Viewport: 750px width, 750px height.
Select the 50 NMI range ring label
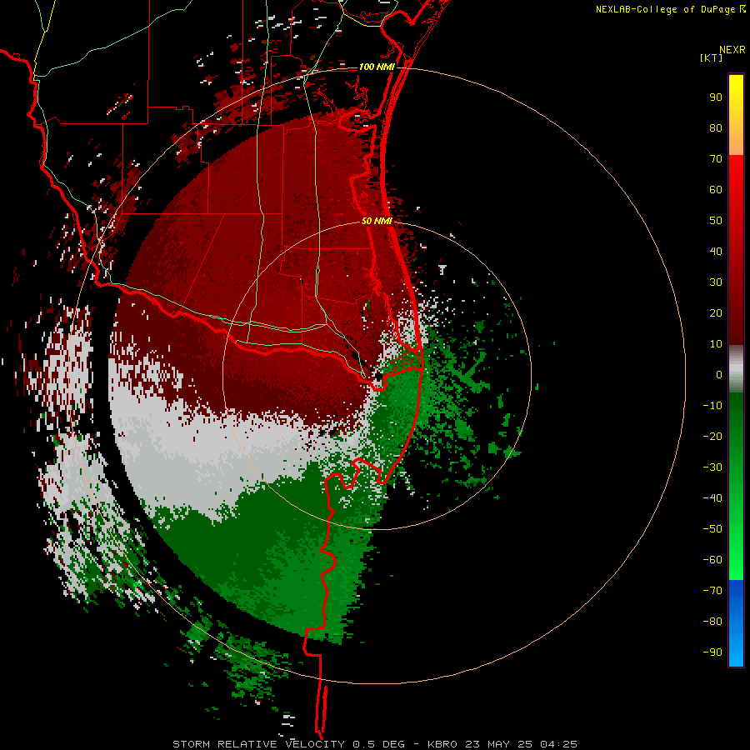pos(377,221)
